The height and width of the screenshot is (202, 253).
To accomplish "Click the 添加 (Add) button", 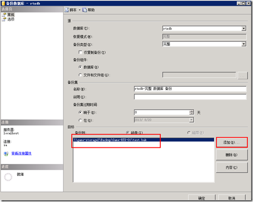I will [231, 142].
